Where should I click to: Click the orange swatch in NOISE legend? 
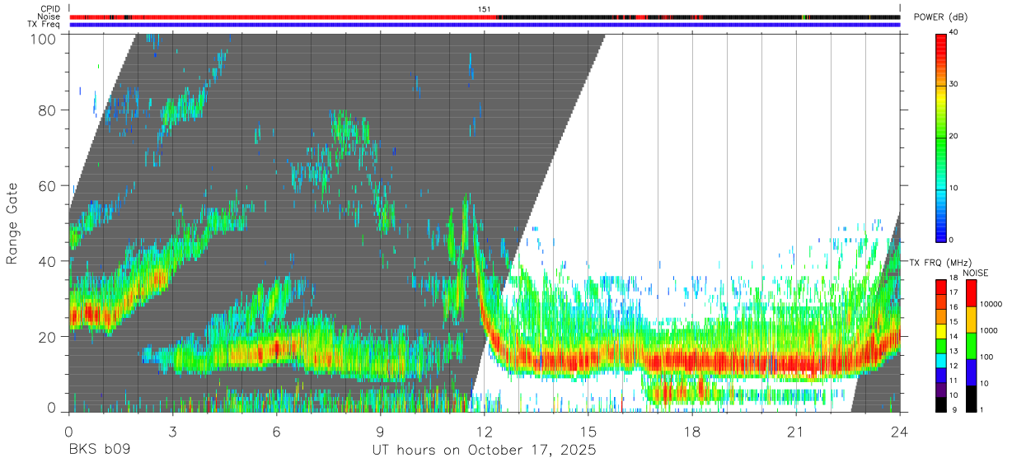tap(971, 320)
